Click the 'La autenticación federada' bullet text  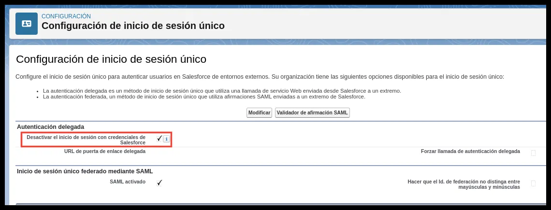click(204, 97)
